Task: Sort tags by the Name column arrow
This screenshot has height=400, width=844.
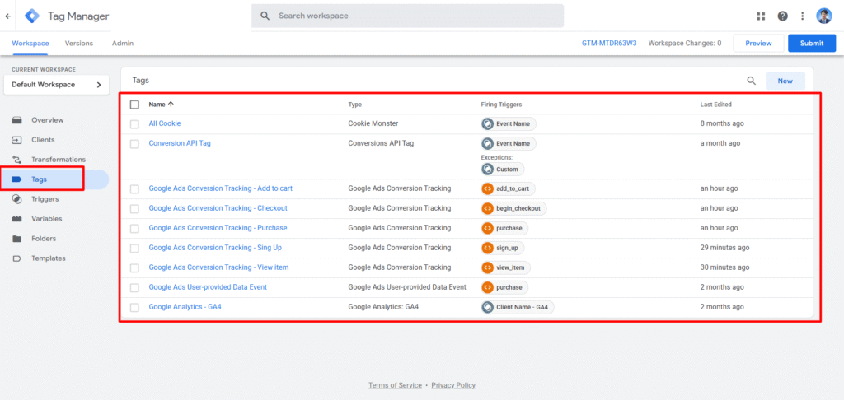Action: pyautogui.click(x=171, y=105)
